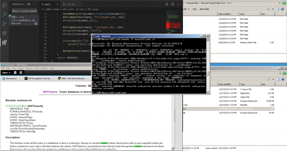Screen dimensions: 287x151
Task: Change view icon in upper Explorer toolbar
Action: click(269, 9)
